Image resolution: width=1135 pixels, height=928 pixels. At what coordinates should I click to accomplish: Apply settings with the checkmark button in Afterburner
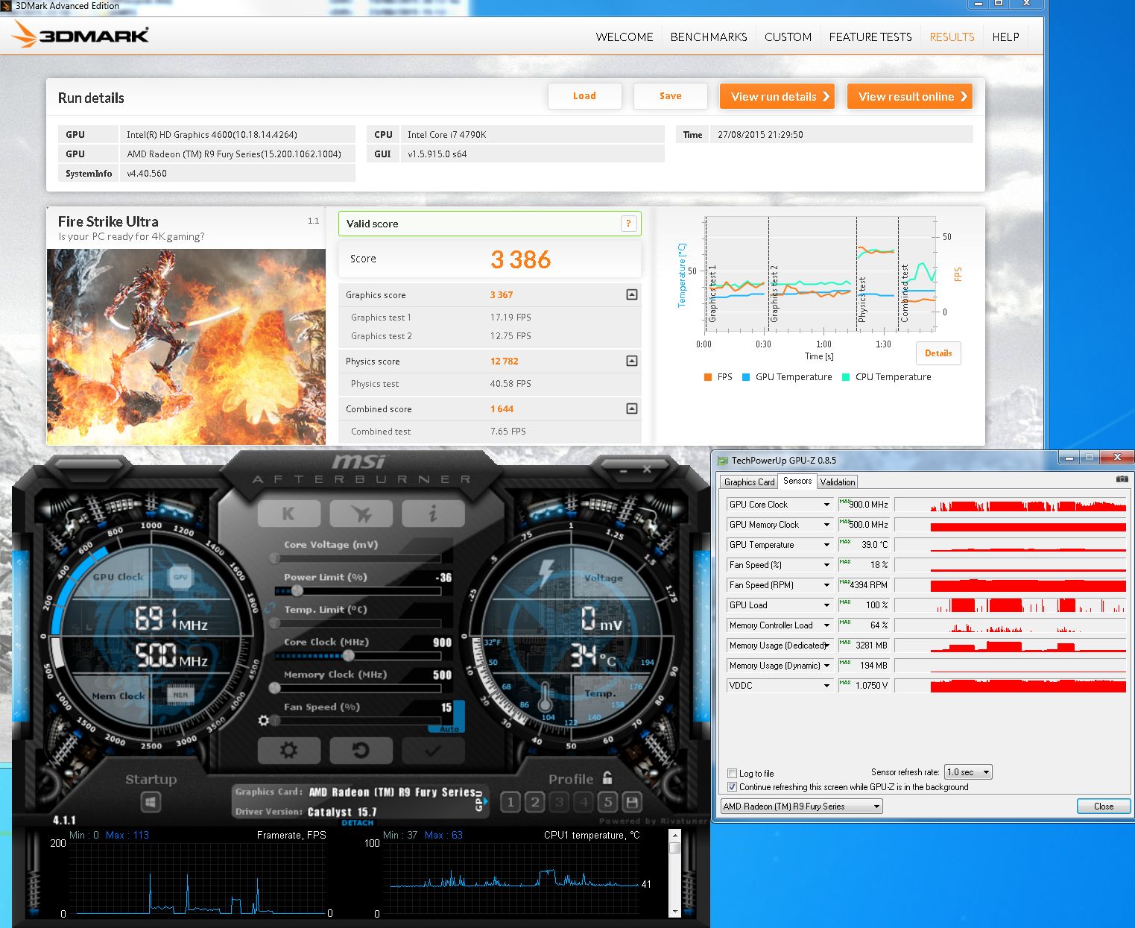tap(433, 750)
